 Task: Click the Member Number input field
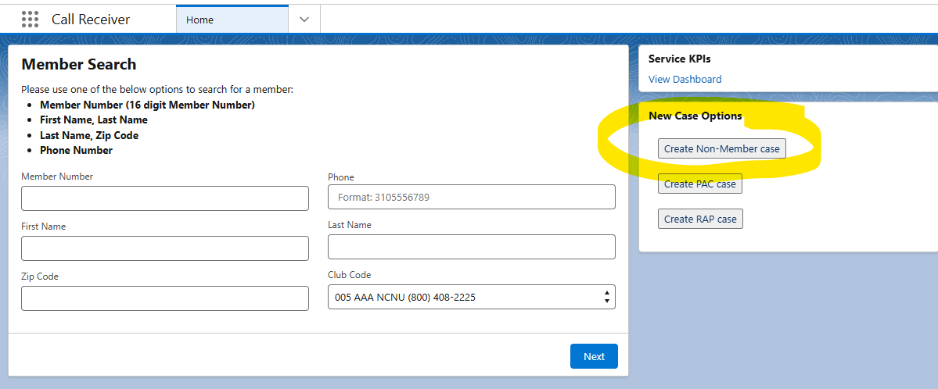tap(165, 198)
